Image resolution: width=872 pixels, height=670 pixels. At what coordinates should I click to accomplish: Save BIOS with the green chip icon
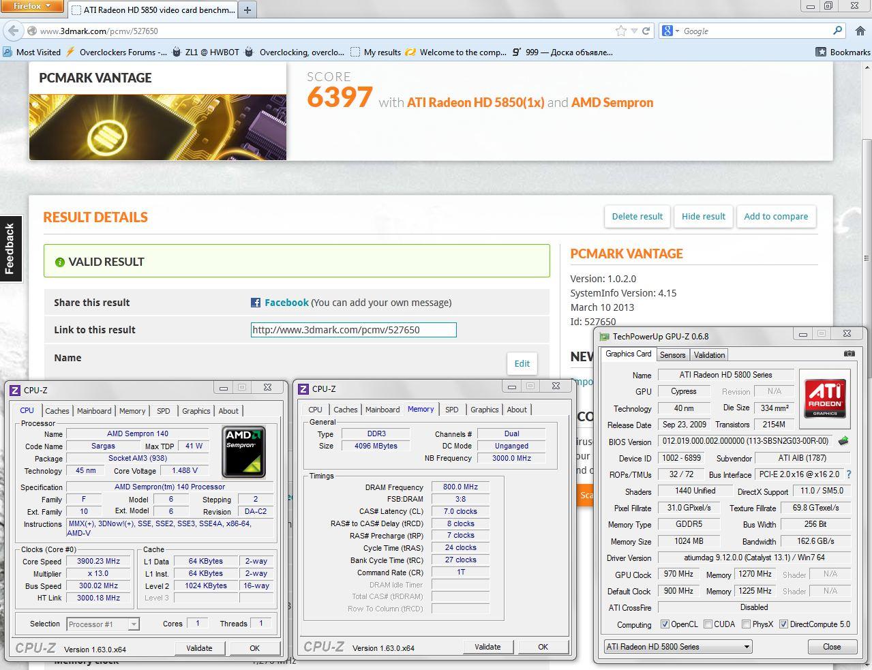click(x=843, y=441)
